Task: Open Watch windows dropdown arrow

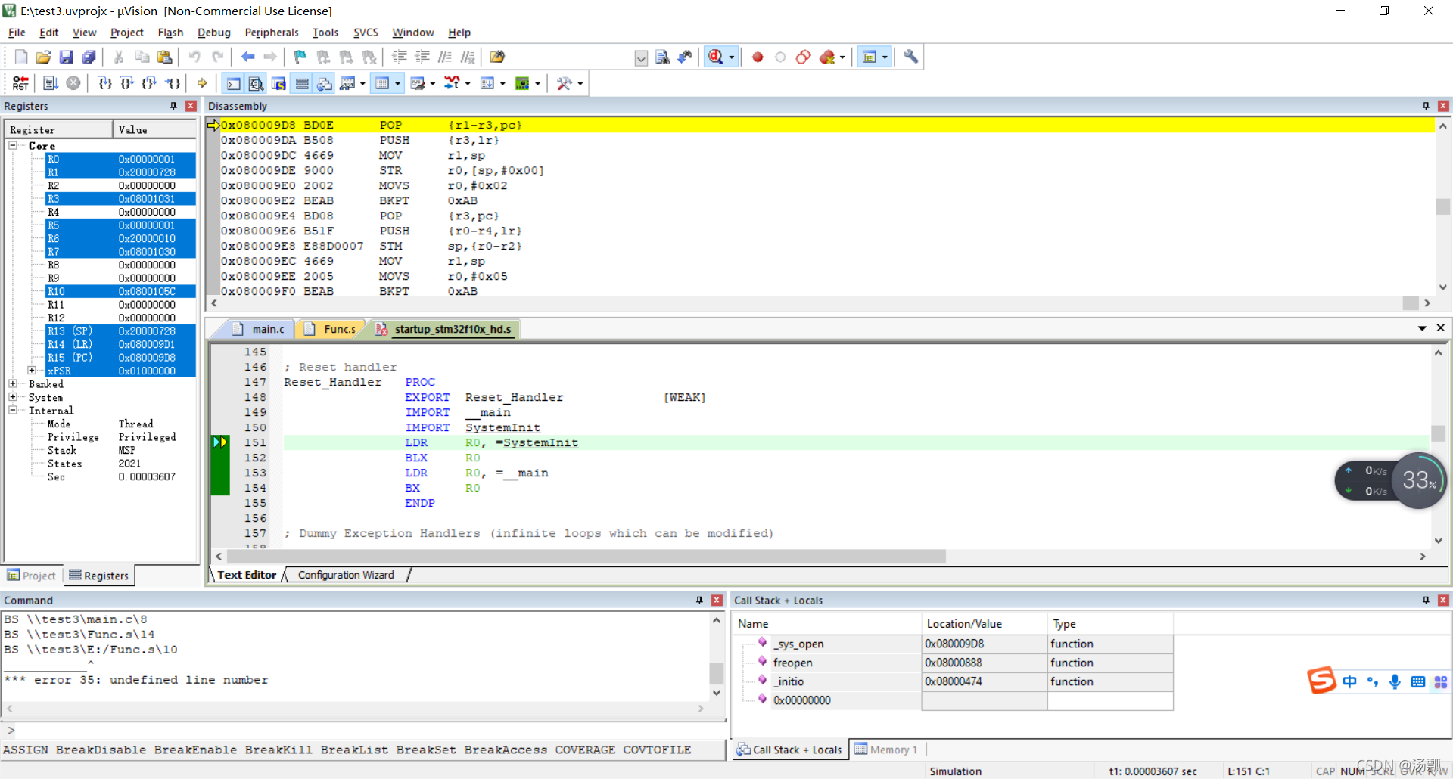Action: [x=363, y=83]
